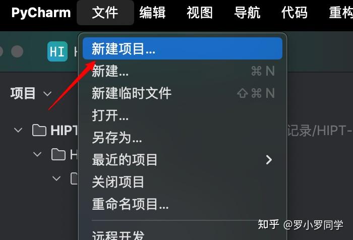Select 新建项目... from the file menu
Viewport: 353px width, 240px height.
pyautogui.click(x=183, y=48)
